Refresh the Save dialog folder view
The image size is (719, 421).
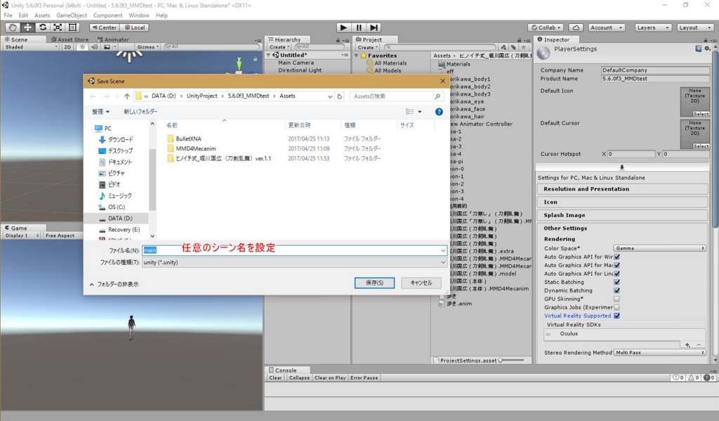[x=340, y=96]
